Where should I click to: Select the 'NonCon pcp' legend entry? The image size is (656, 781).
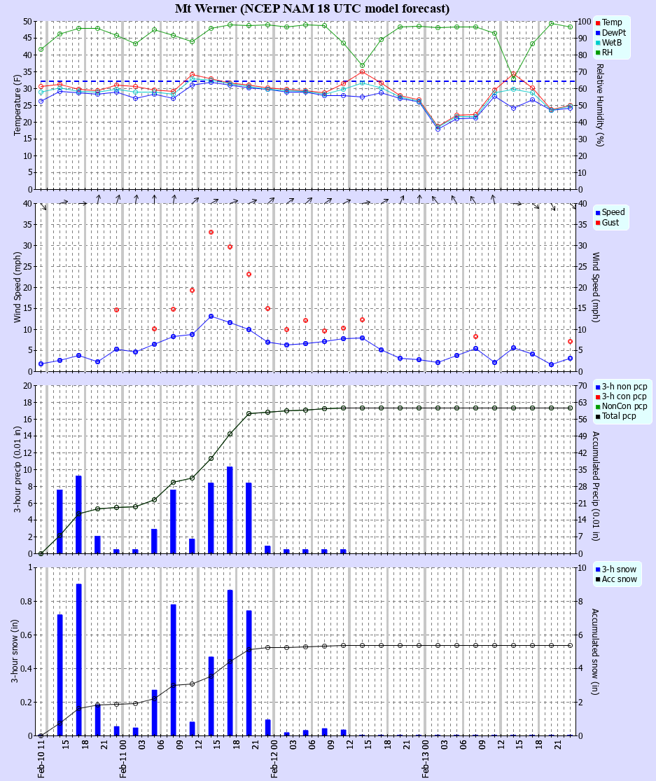point(624,406)
